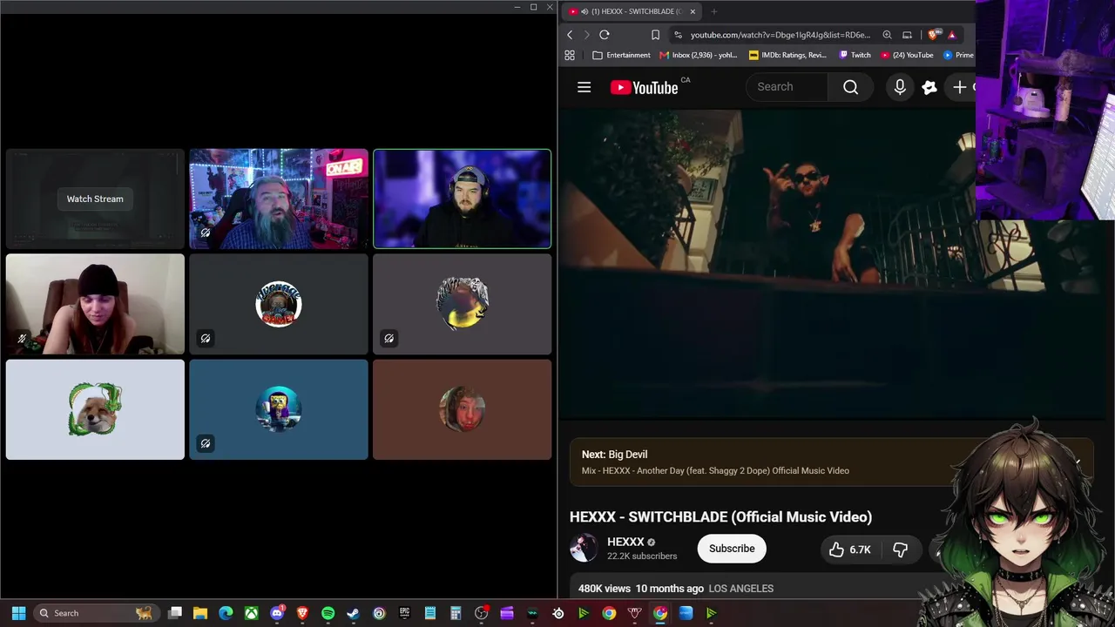
Task: Open File Explorer from the taskbar
Action: [x=200, y=613]
